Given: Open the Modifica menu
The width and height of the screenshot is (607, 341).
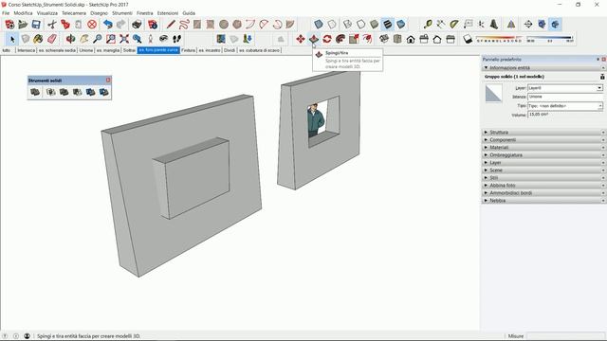Looking at the screenshot, I should click(23, 13).
